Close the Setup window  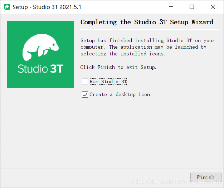[x=213, y=7]
